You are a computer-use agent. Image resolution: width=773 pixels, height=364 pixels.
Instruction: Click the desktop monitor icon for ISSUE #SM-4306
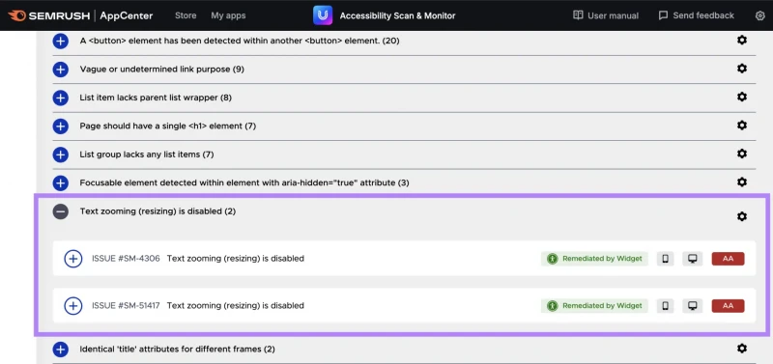(x=692, y=259)
